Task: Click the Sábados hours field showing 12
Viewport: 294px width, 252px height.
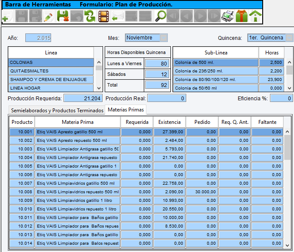Action: click(157, 74)
